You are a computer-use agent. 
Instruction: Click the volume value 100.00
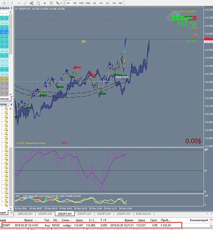pos(56,225)
